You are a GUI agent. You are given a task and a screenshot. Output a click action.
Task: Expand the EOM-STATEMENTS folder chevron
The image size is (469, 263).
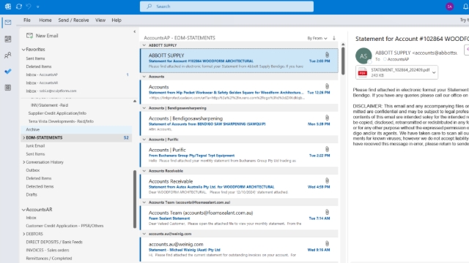point(24,138)
